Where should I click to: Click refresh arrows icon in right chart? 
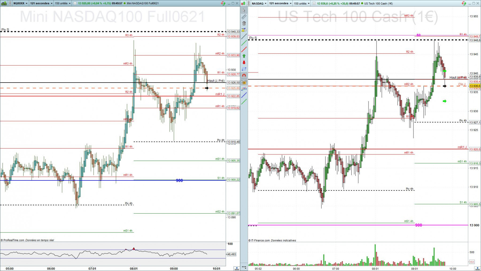[x=464, y=3]
